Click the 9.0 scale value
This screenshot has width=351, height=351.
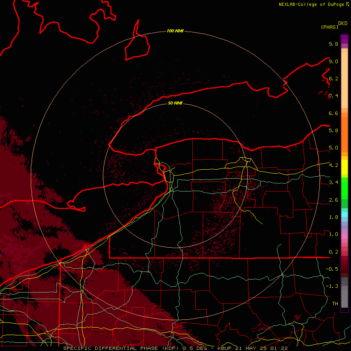click(x=333, y=61)
